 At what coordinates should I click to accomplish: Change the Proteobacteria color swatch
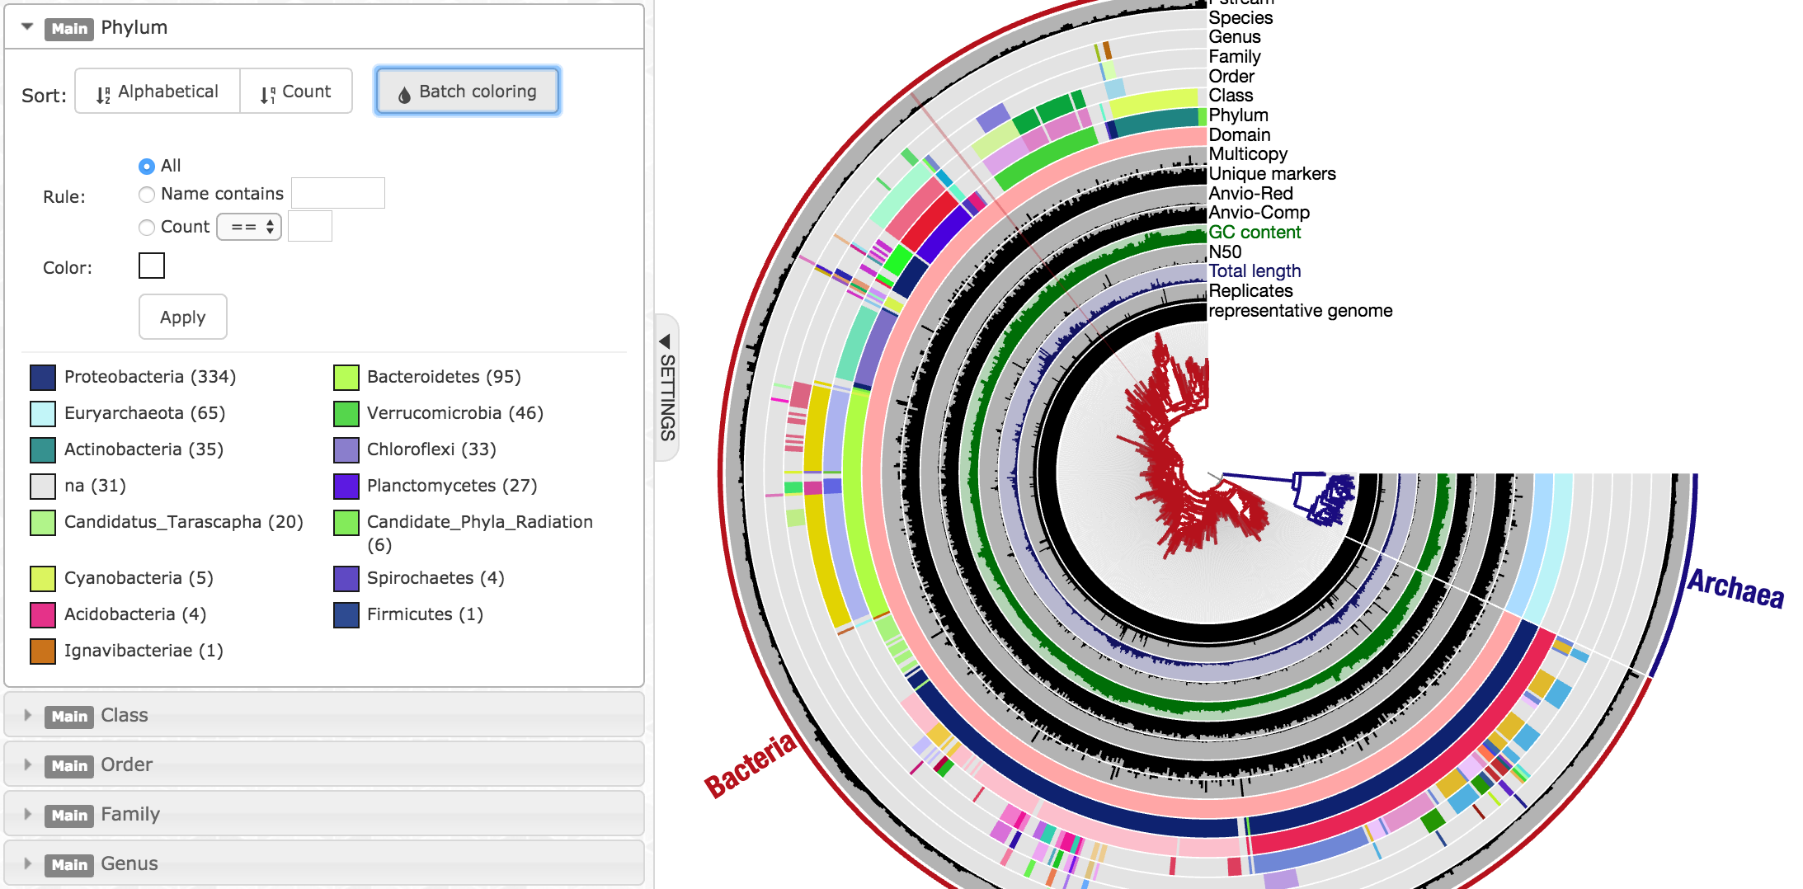coord(43,378)
